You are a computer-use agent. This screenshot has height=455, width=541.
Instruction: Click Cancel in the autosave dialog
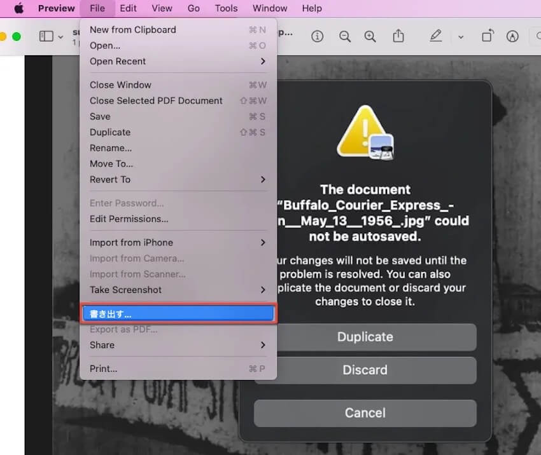click(365, 413)
